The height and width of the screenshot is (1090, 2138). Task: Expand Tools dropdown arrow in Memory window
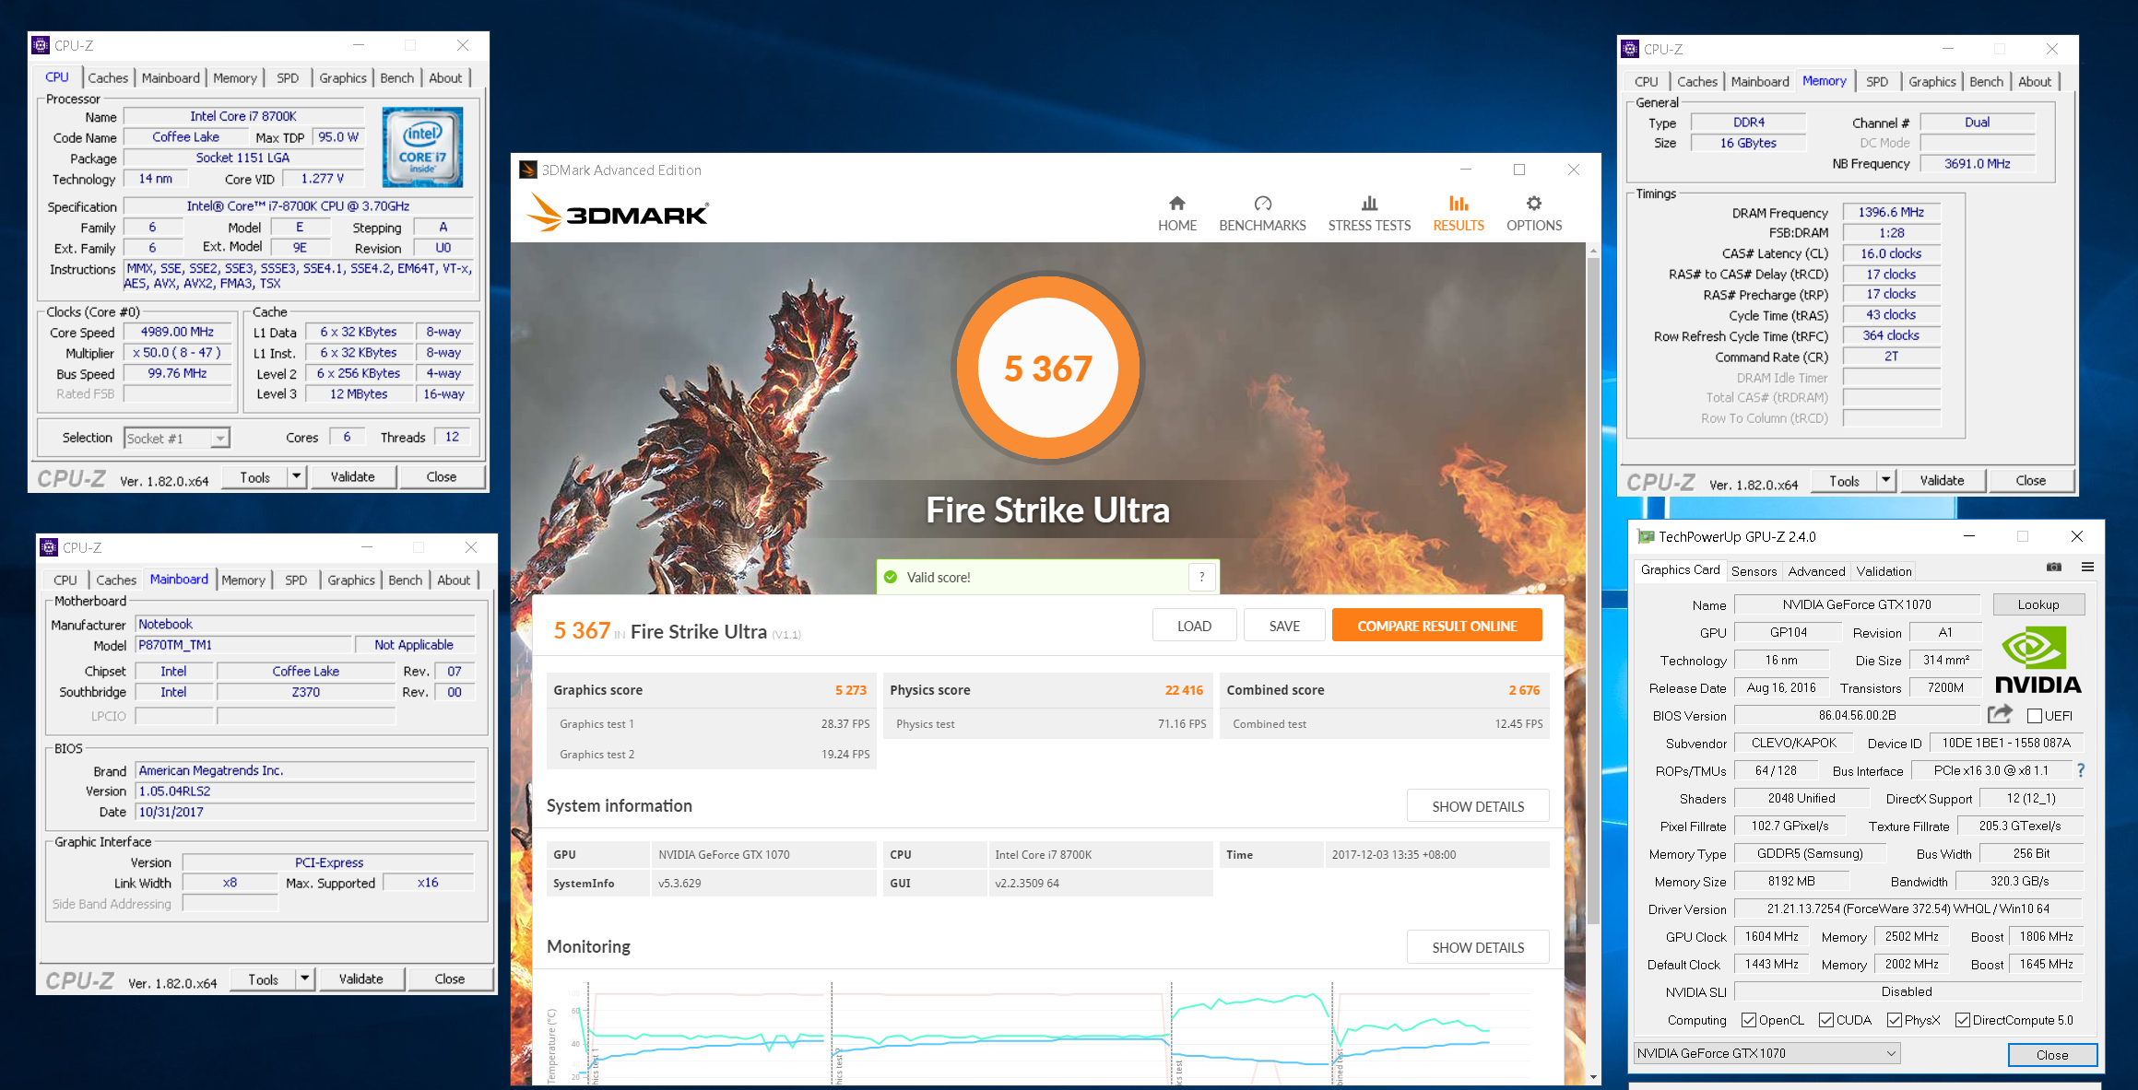click(x=1885, y=481)
